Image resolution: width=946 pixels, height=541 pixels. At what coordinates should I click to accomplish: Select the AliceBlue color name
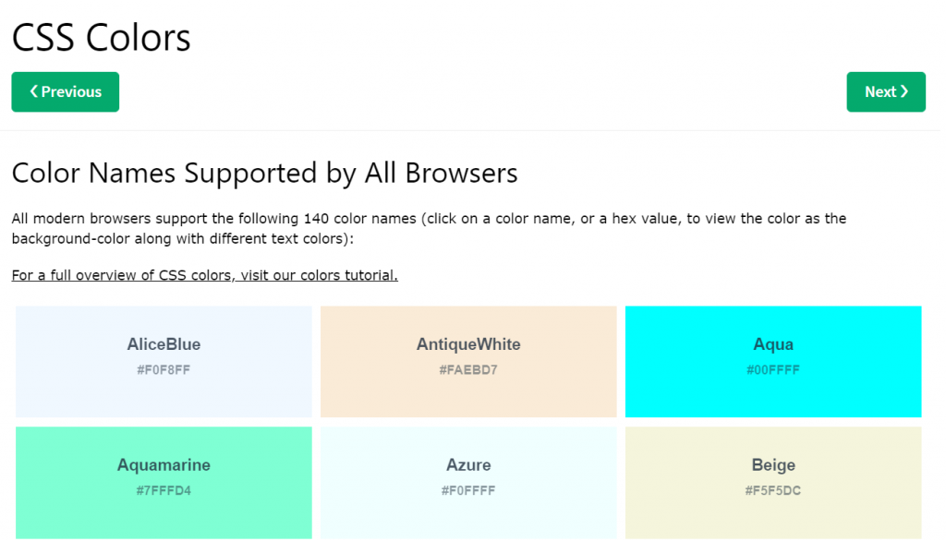click(164, 344)
